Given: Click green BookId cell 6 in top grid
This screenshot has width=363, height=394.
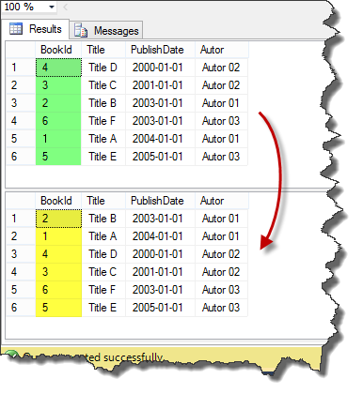Looking at the screenshot, I should click(58, 121).
